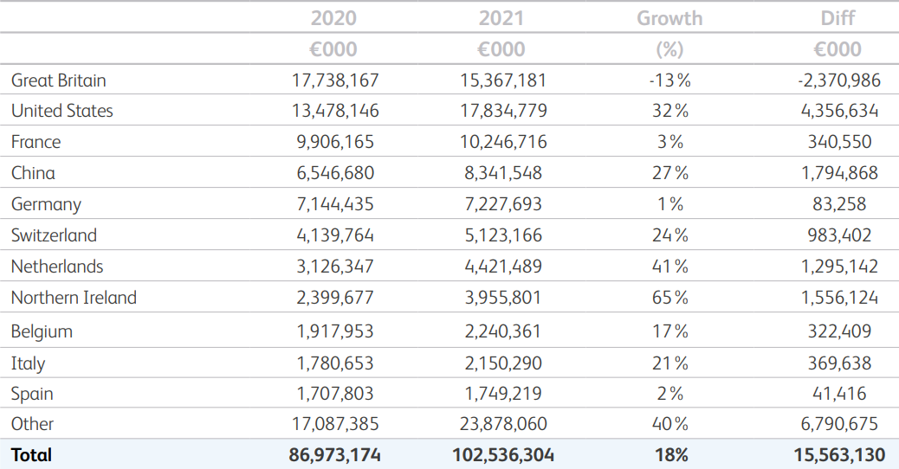The width and height of the screenshot is (899, 469).
Task: Select Total 2020 value 86,973,174
Action: click(335, 454)
